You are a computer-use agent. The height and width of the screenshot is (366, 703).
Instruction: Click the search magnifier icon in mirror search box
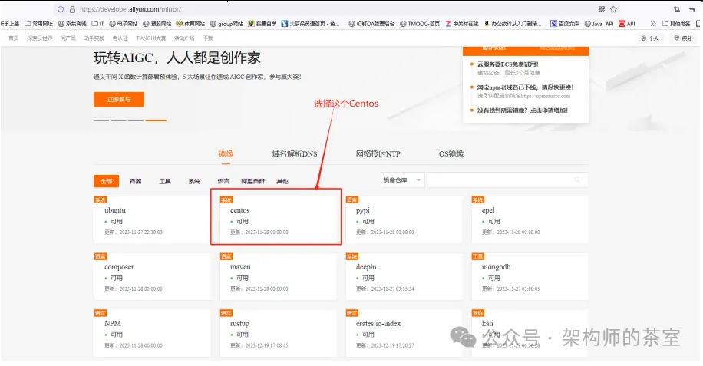point(577,180)
